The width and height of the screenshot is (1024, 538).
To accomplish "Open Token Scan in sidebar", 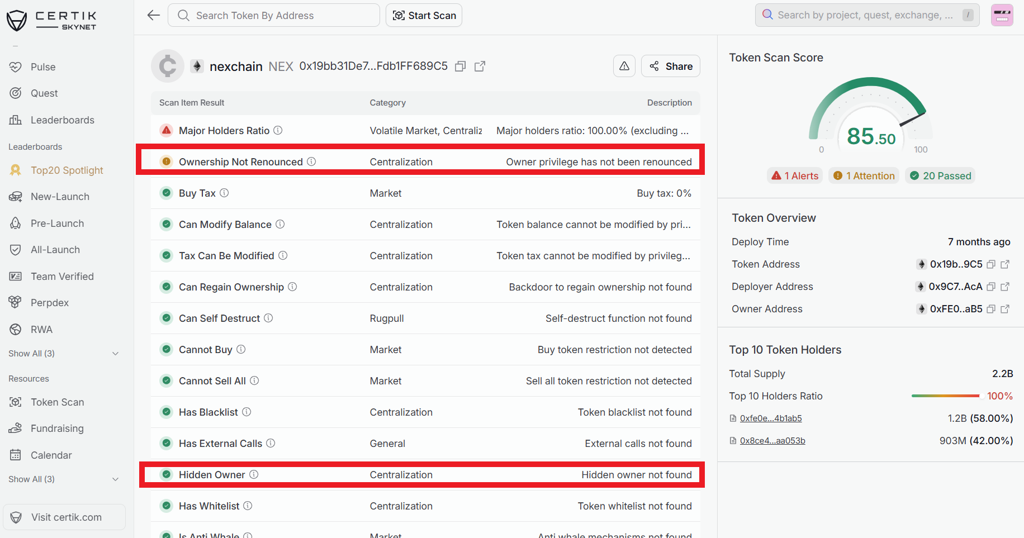I will coord(57,402).
